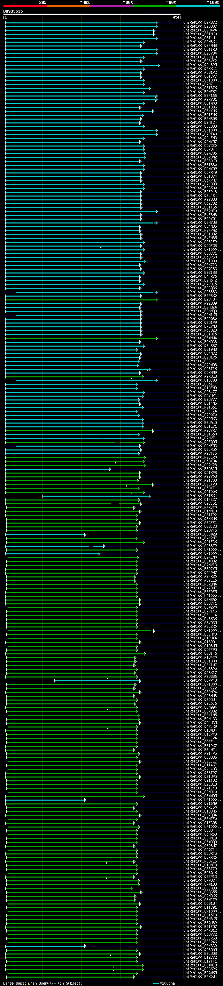Click the orange ~40% identity legend segment

tap(68, 6)
